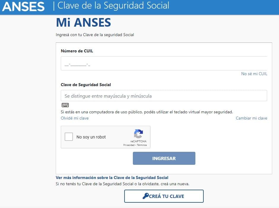Click the Mi ANSES heading

(83, 22)
